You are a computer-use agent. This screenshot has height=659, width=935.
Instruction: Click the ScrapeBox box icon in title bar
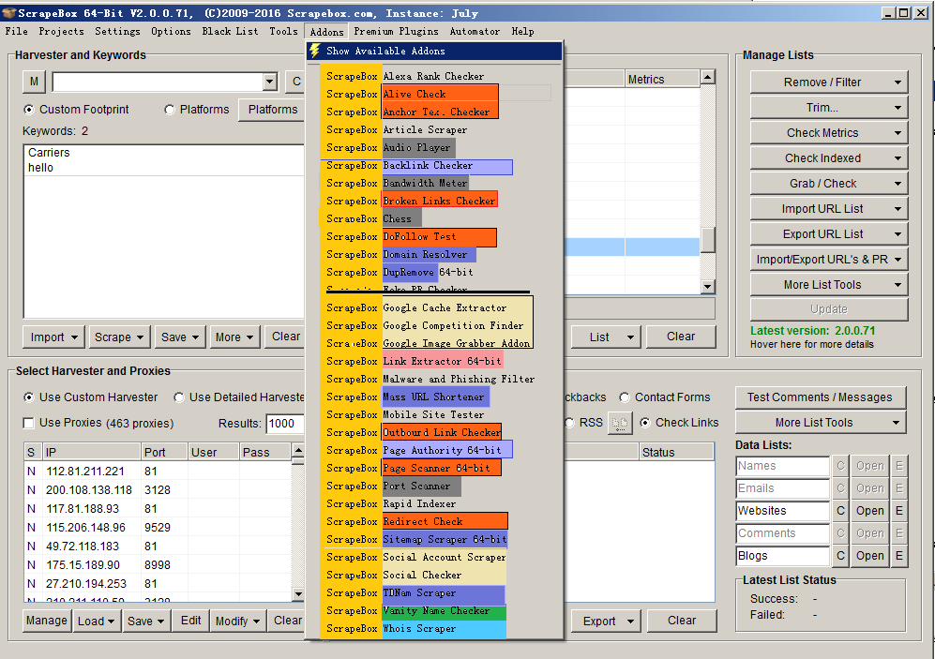coord(8,12)
